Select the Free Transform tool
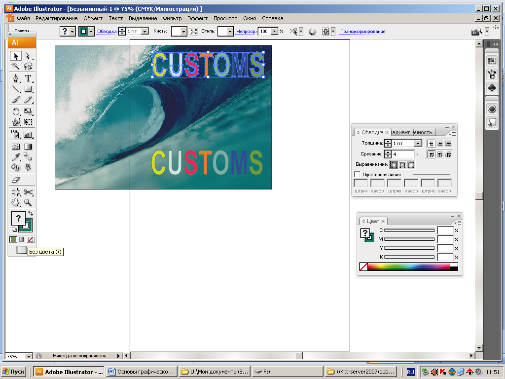This screenshot has width=505, height=379. tap(28, 122)
